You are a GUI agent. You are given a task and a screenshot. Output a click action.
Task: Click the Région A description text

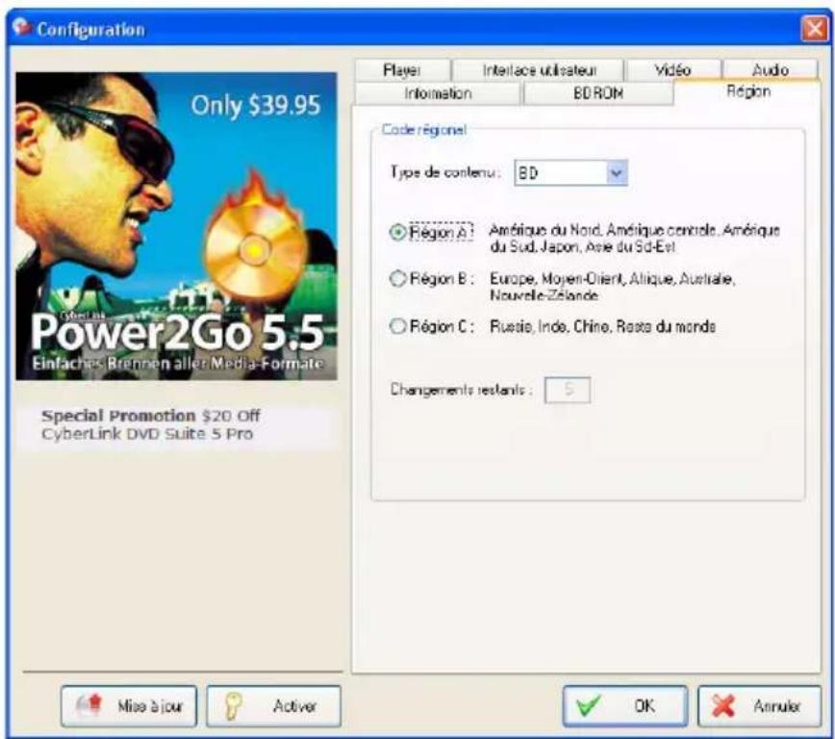coord(634,239)
